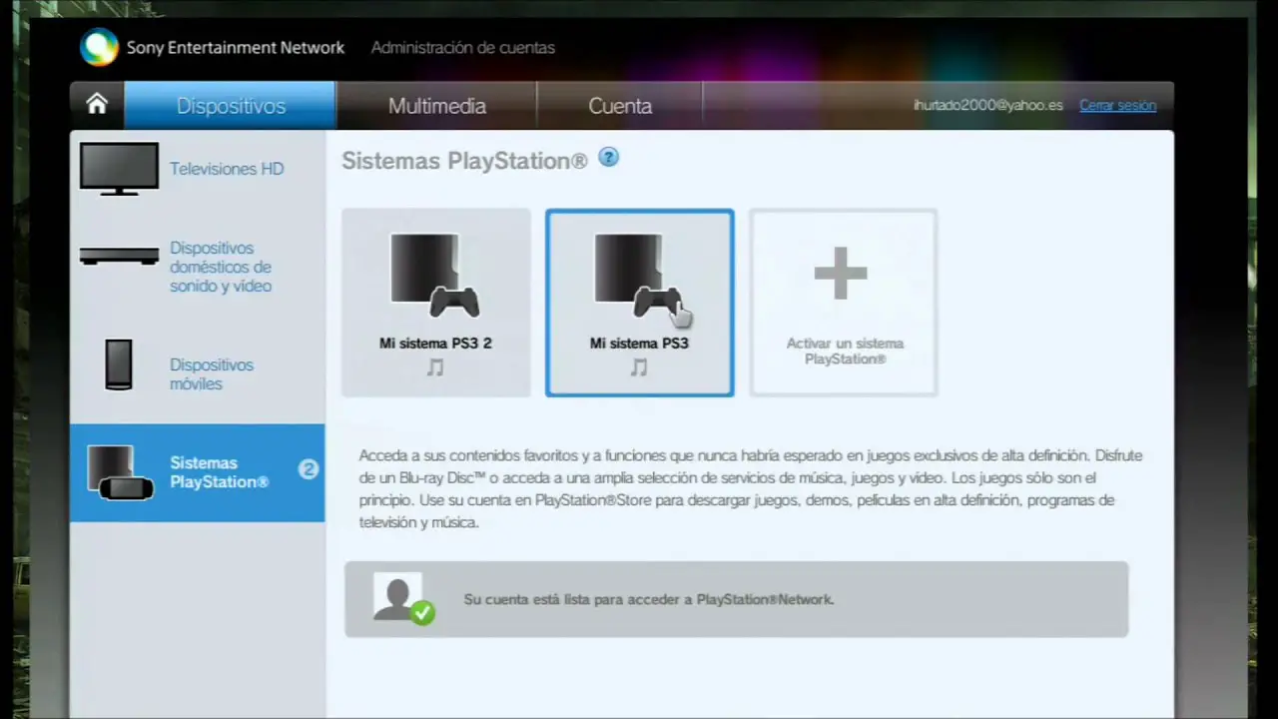Viewport: 1278px width, 719px height.
Task: Click Activar un sistema PlayStation label
Action: 845,351
